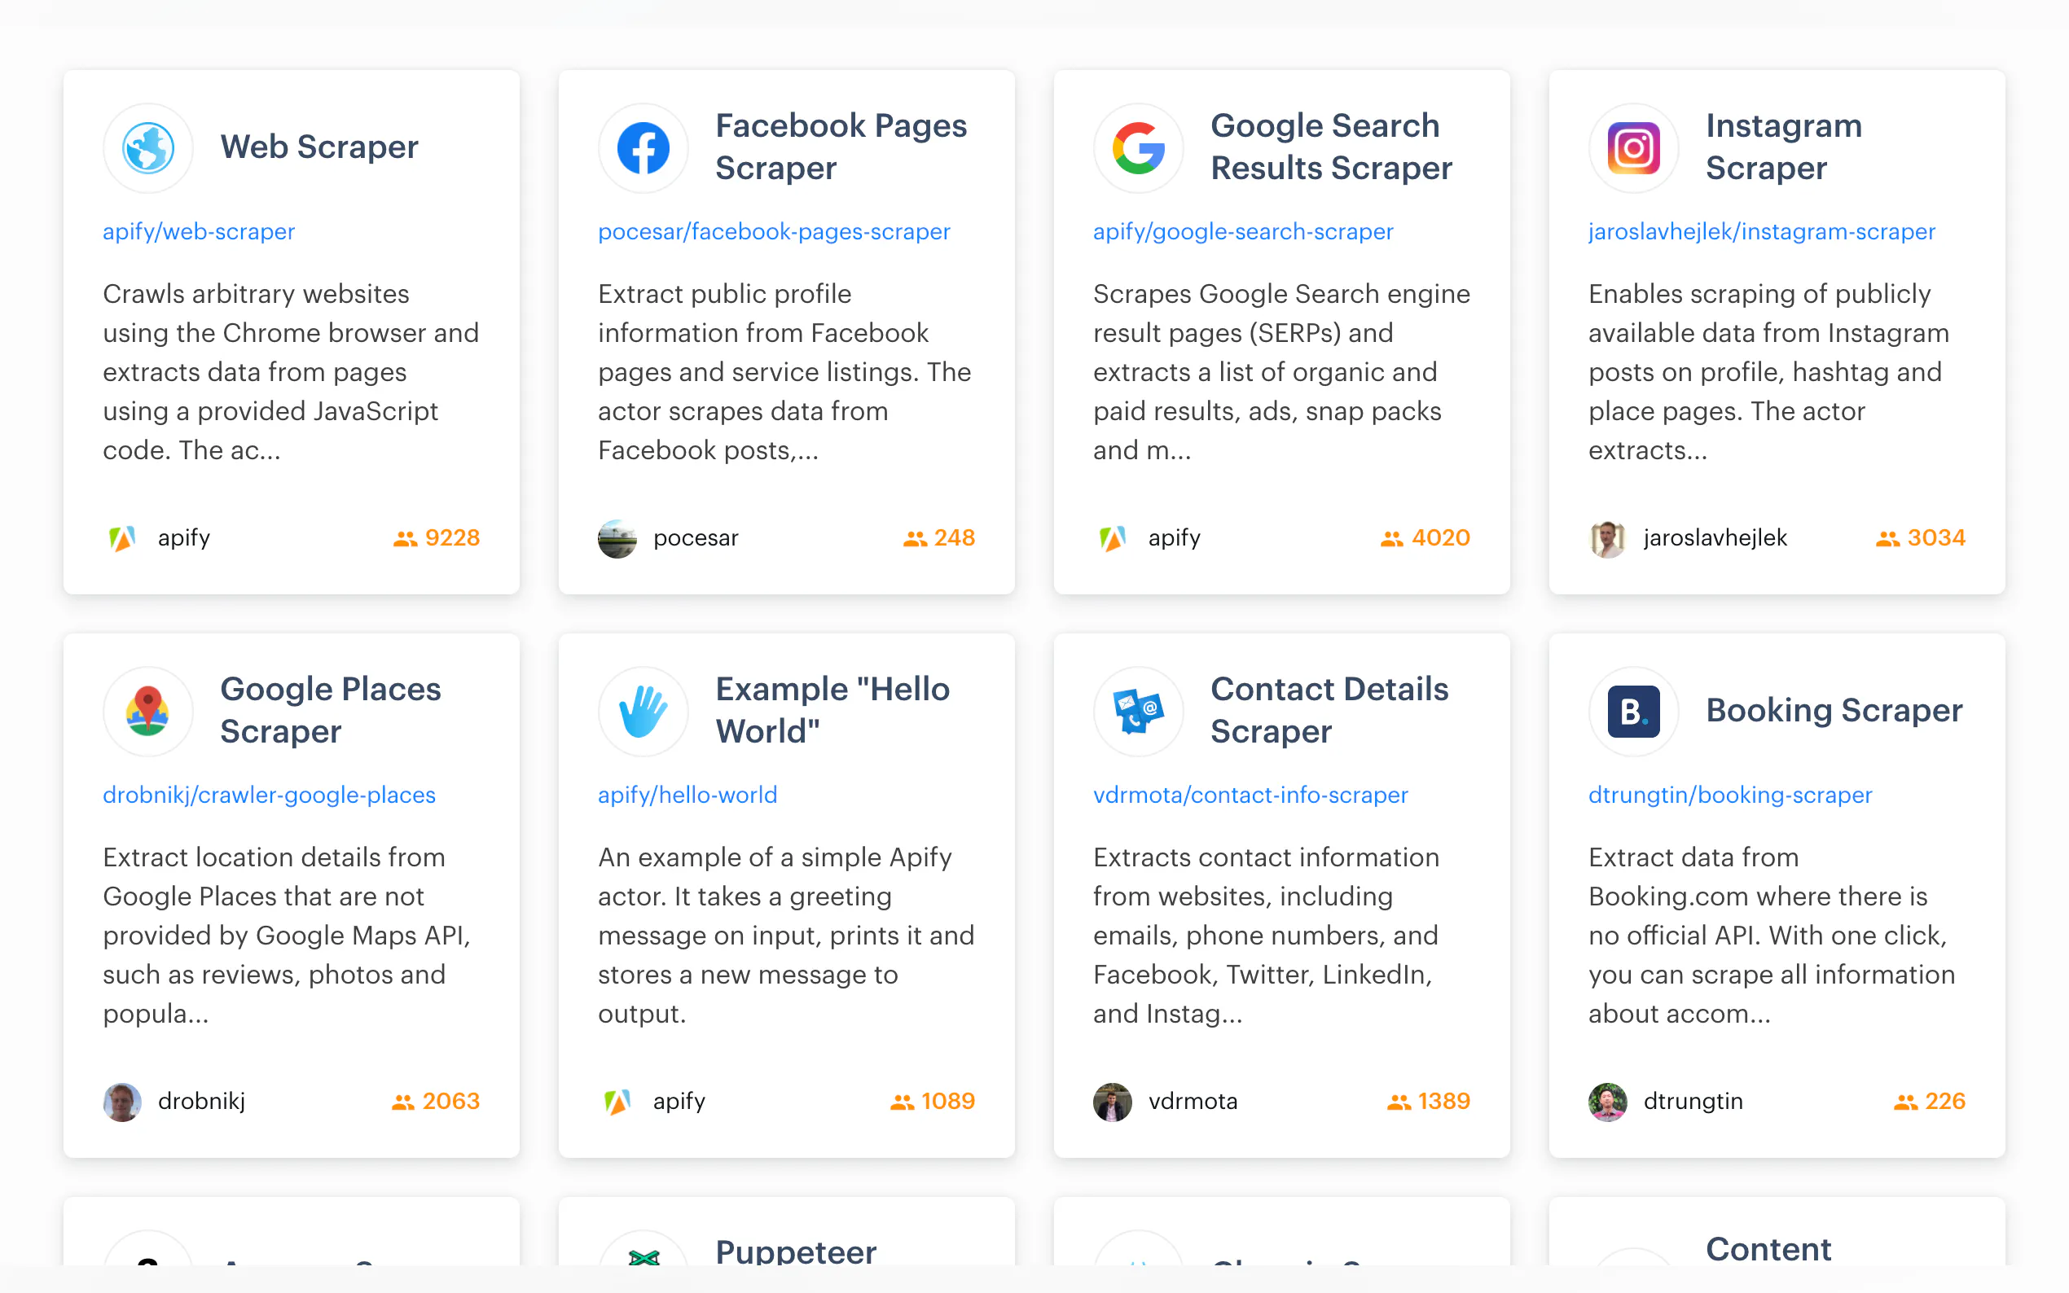
Task: Click the Google Places map pin icon
Action: pos(148,711)
